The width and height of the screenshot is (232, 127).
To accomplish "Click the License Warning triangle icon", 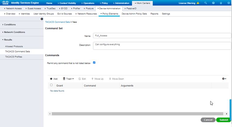I will [x=198, y=3].
